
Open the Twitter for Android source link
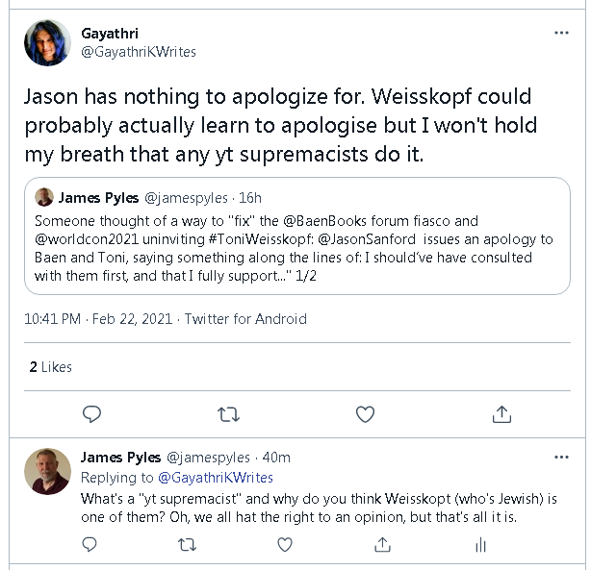tap(244, 319)
